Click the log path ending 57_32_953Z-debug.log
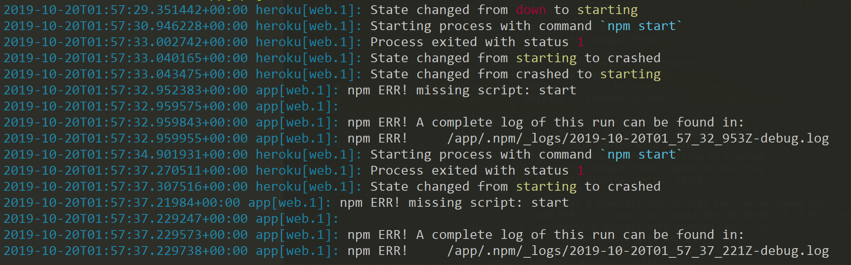Viewport: 851px width, 265px height. click(638, 139)
